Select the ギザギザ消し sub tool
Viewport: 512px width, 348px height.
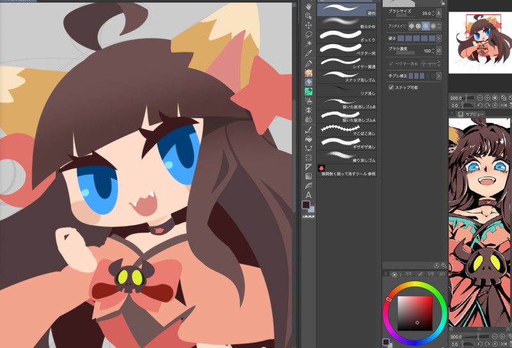[347, 144]
